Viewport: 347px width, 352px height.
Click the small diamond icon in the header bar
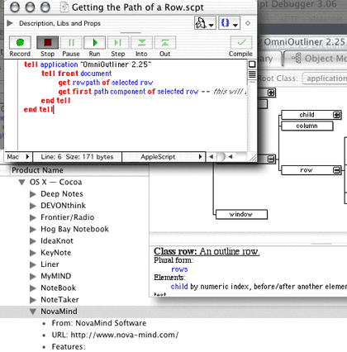[248, 23]
